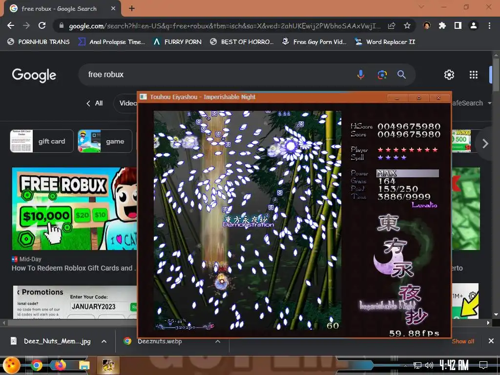Open the FREE ROBUX $10,000 image result
This screenshot has width=500, height=375.
click(x=75, y=208)
